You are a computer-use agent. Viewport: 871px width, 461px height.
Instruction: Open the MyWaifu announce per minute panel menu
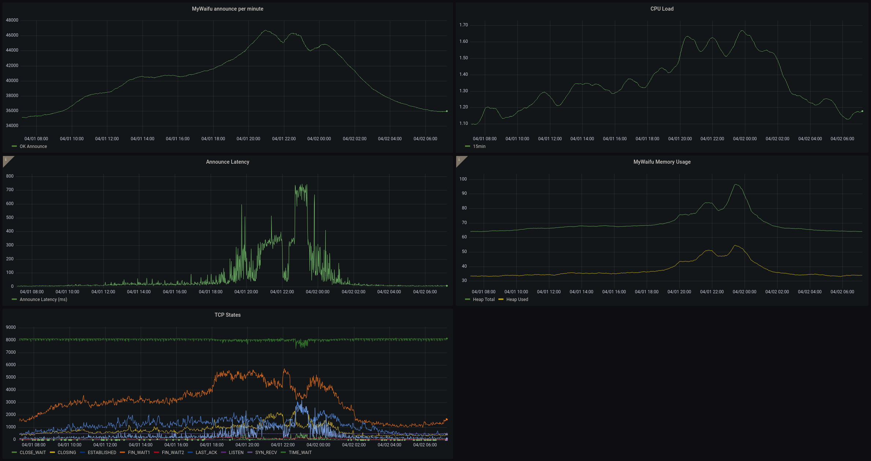click(228, 9)
